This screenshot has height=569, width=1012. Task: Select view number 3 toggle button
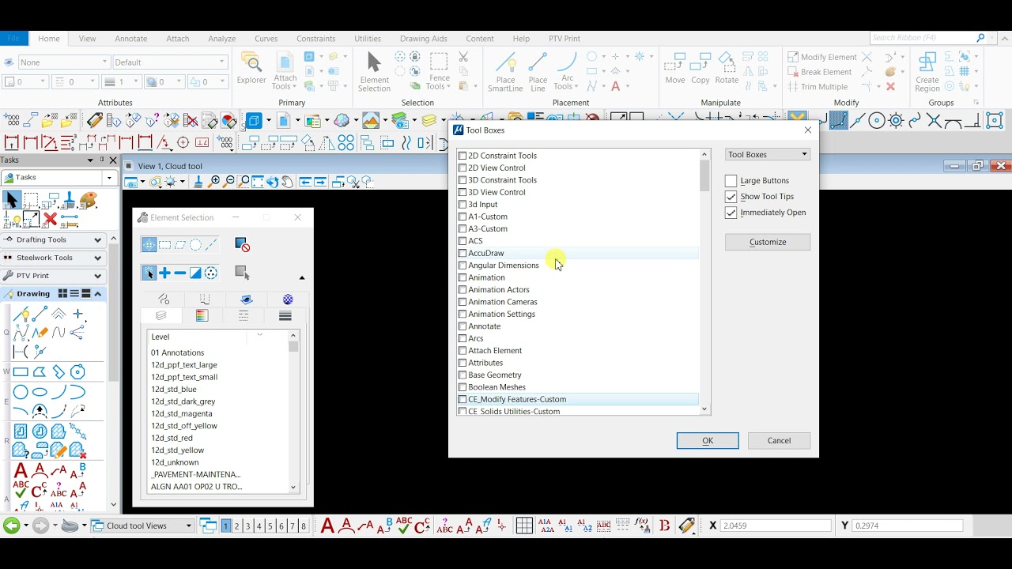pyautogui.click(x=247, y=526)
